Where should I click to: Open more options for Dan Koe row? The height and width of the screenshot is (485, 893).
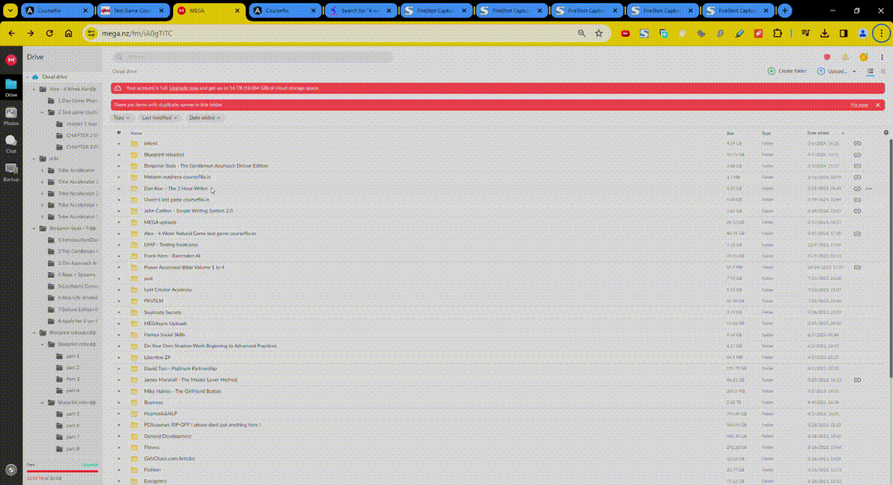pyautogui.click(x=868, y=189)
